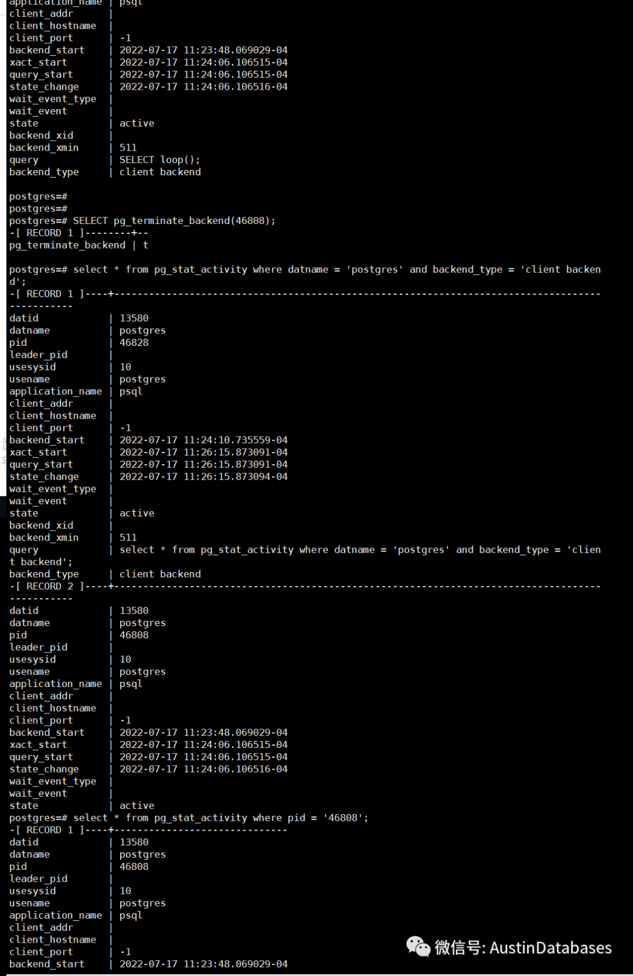
Task: Click the pid value 46828
Action: [x=134, y=342]
